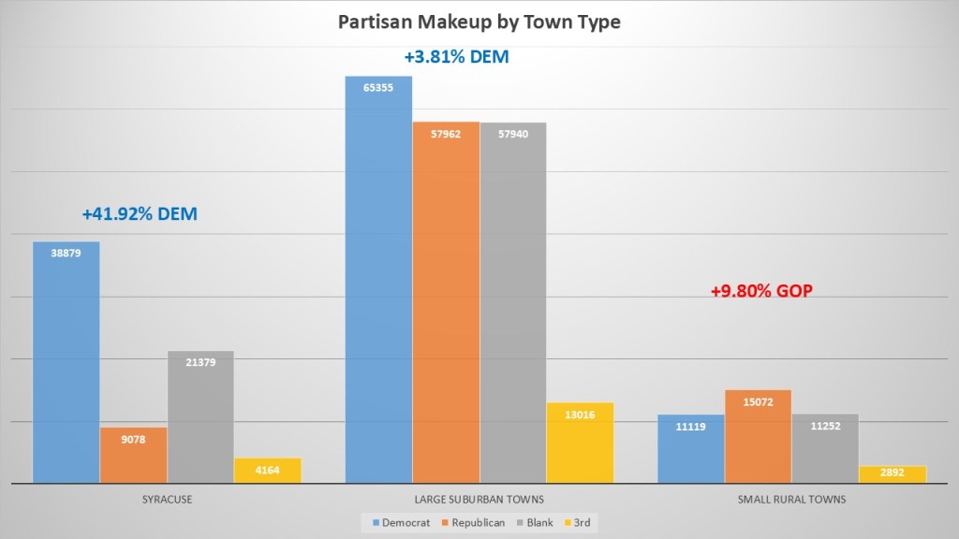Viewport: 959px width, 539px height.
Task: Select the Syracuse Blank bar labeled 21379
Action: click(200, 416)
